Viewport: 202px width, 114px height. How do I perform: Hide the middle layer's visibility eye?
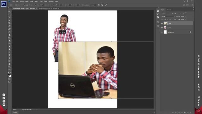[162, 28]
